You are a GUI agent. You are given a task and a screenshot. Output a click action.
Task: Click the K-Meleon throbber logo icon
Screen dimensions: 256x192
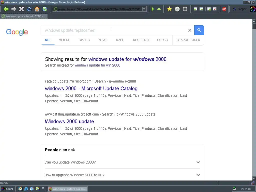253,9
